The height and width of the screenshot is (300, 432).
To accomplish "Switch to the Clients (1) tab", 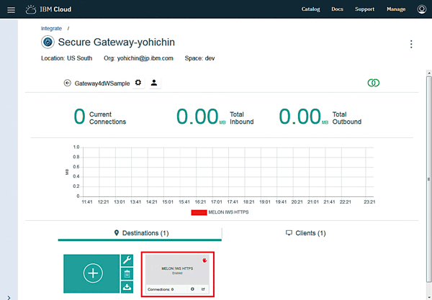I will [x=306, y=233].
